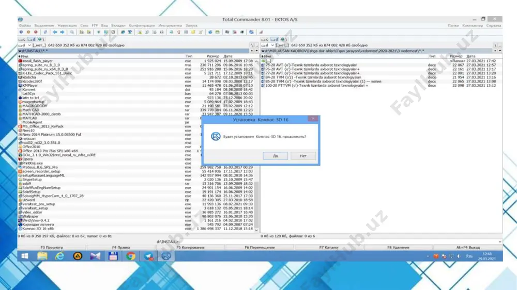Click the blue forward arrow in the toolbar

(x=62, y=32)
